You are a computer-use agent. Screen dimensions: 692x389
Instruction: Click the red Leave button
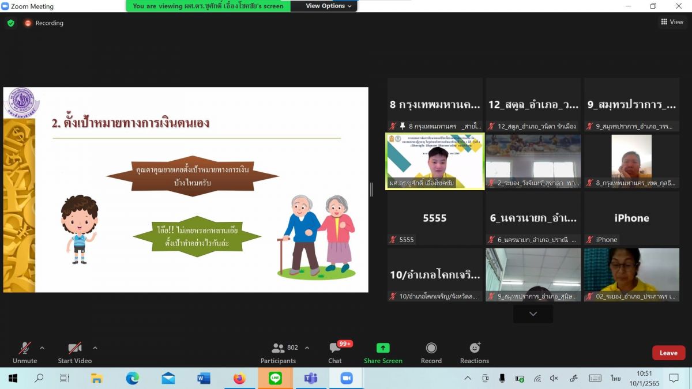pos(668,353)
